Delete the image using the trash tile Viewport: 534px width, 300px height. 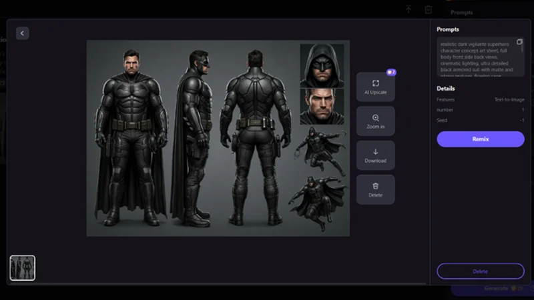coord(375,190)
